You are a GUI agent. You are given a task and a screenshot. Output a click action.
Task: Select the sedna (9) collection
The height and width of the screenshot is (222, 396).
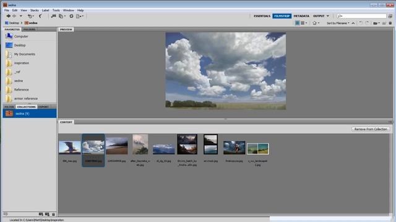pyautogui.click(x=30, y=113)
